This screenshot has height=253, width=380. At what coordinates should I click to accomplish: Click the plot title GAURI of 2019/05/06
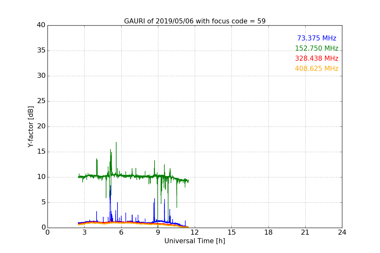tap(195, 21)
